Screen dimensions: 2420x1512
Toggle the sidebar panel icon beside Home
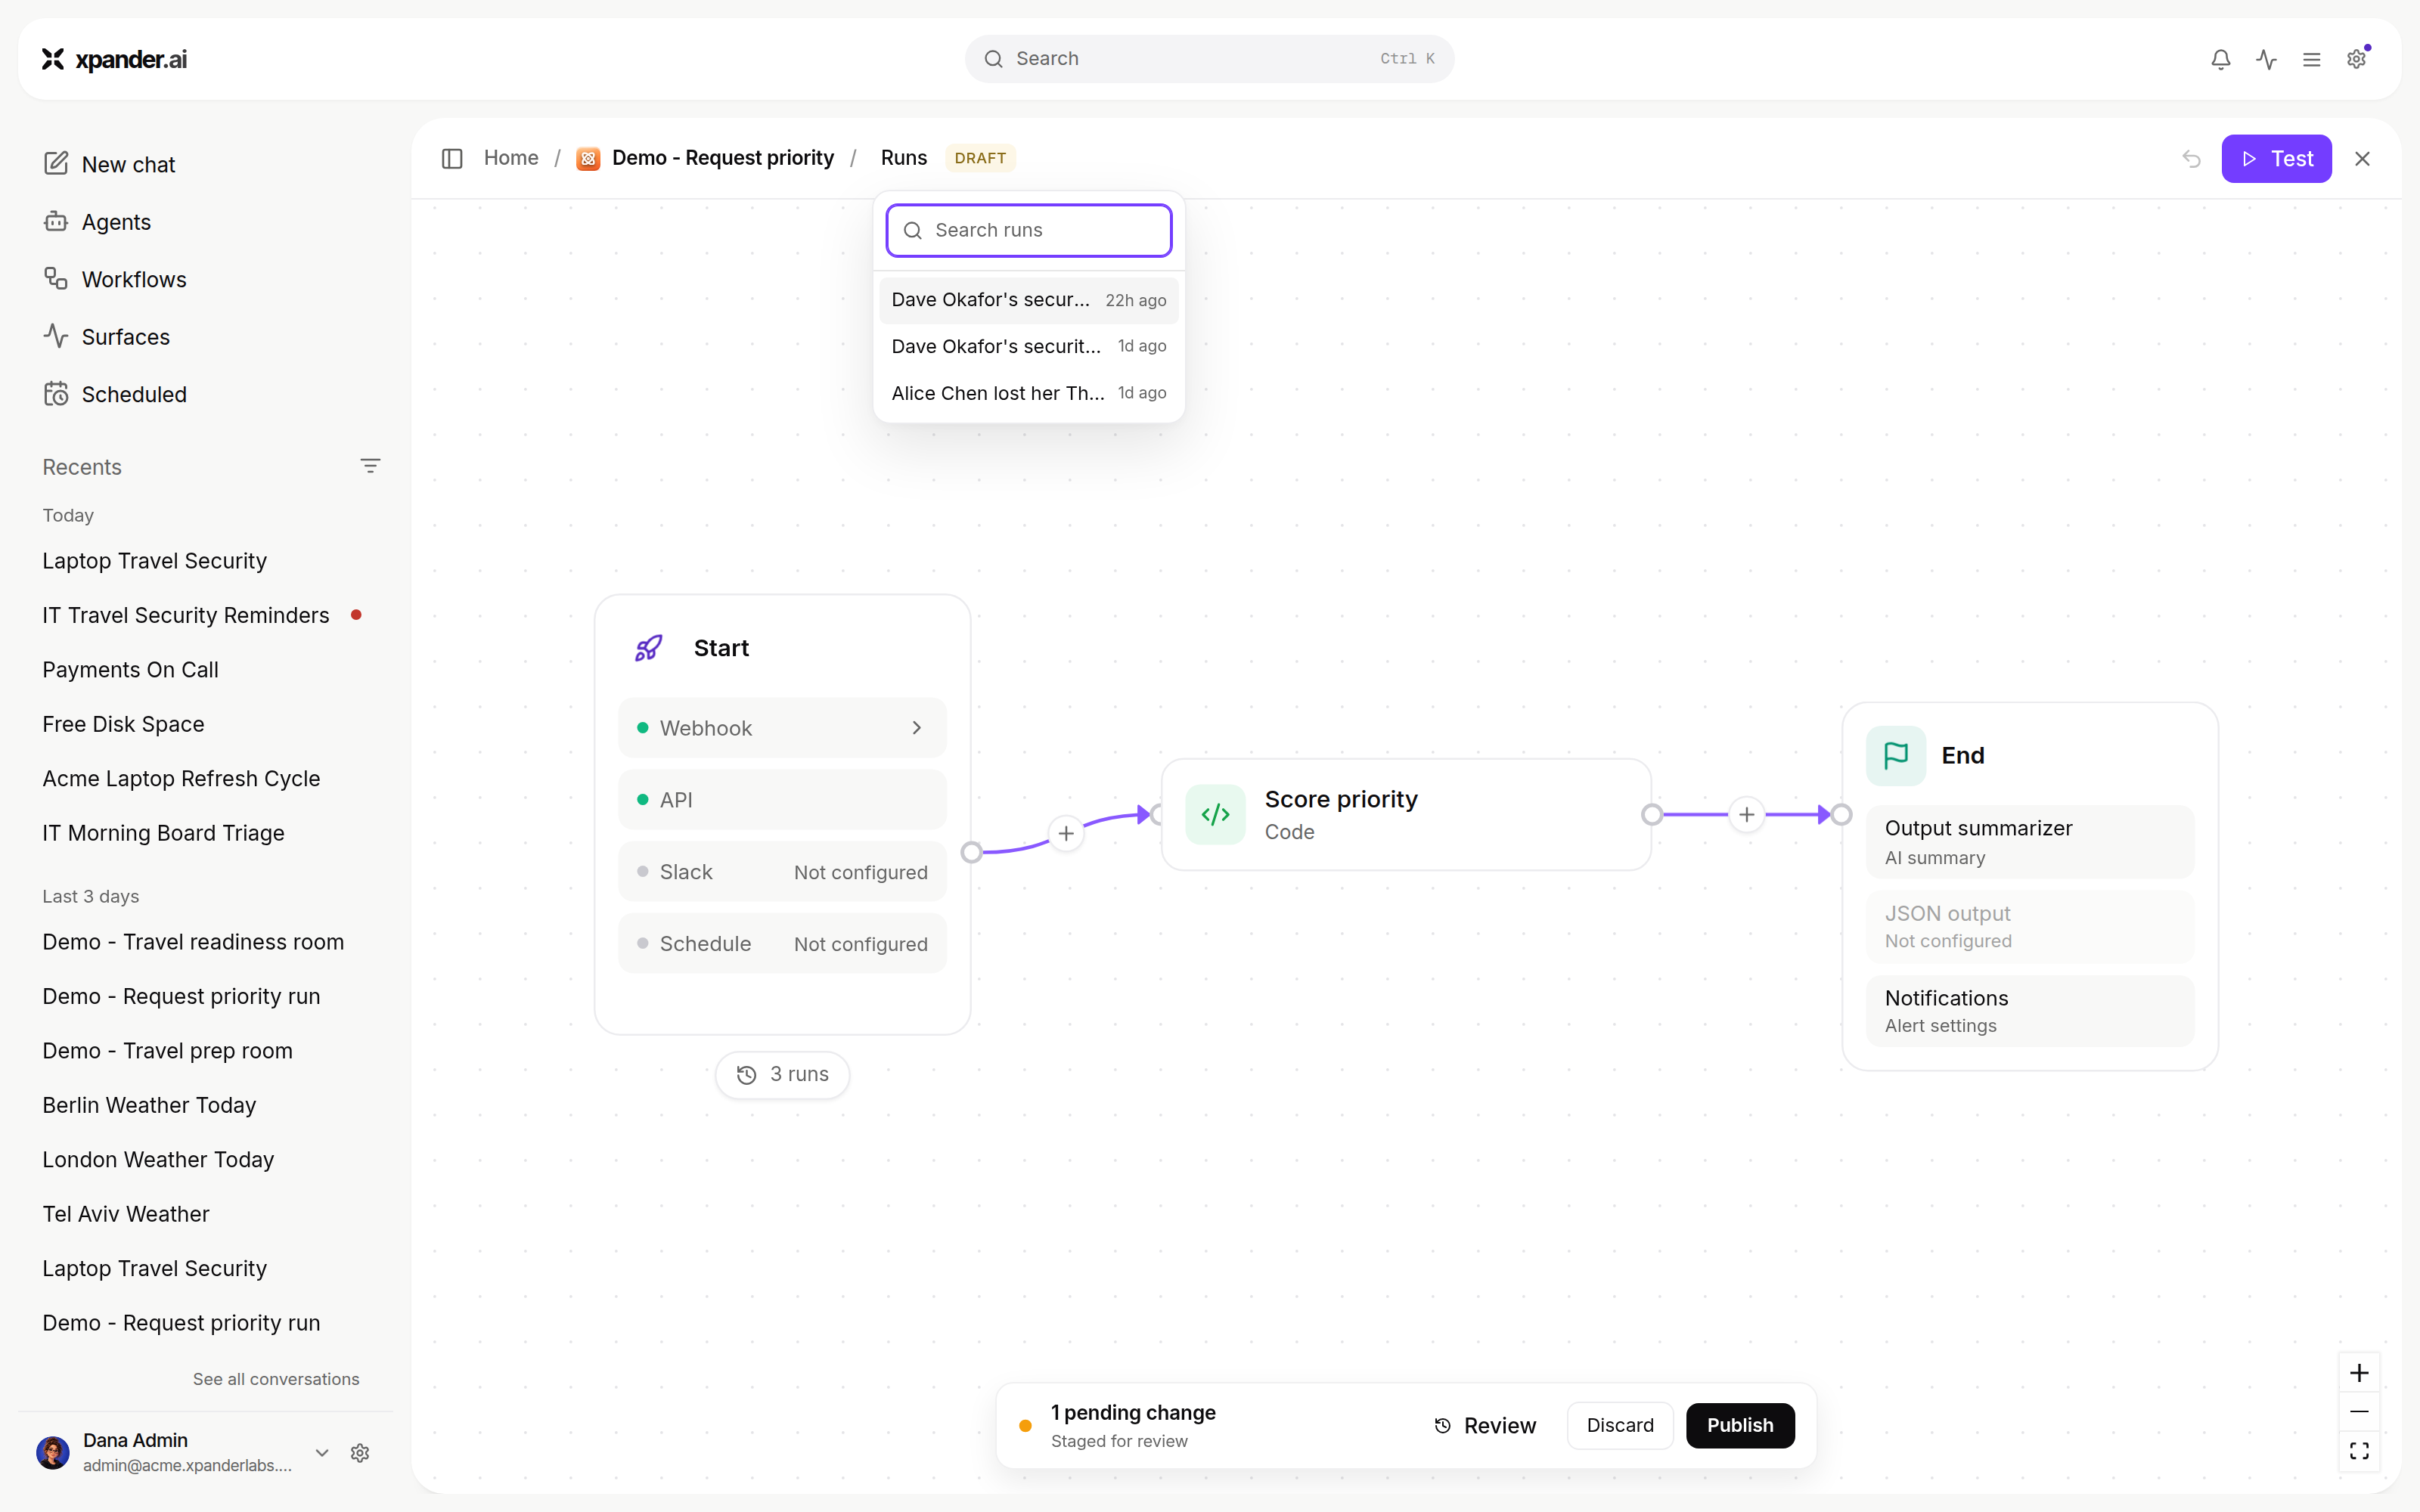coord(452,158)
